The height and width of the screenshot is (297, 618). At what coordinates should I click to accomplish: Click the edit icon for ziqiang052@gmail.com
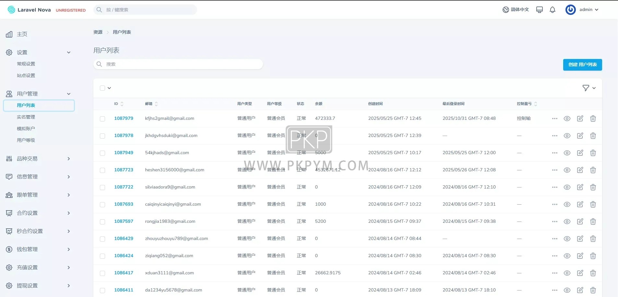click(580, 256)
